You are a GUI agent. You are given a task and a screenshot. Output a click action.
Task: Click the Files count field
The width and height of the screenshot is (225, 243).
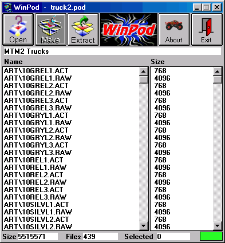[100, 237]
